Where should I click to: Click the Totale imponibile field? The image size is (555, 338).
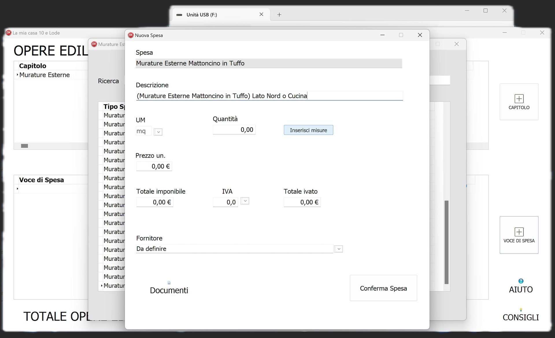[155, 202]
